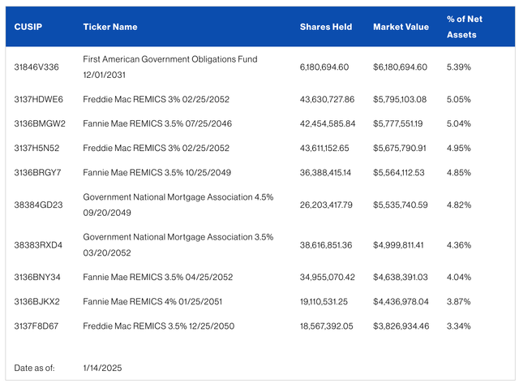This screenshot has width=519, height=384.
Task: Select shares held 34,955,070.42
Action: [x=328, y=278]
